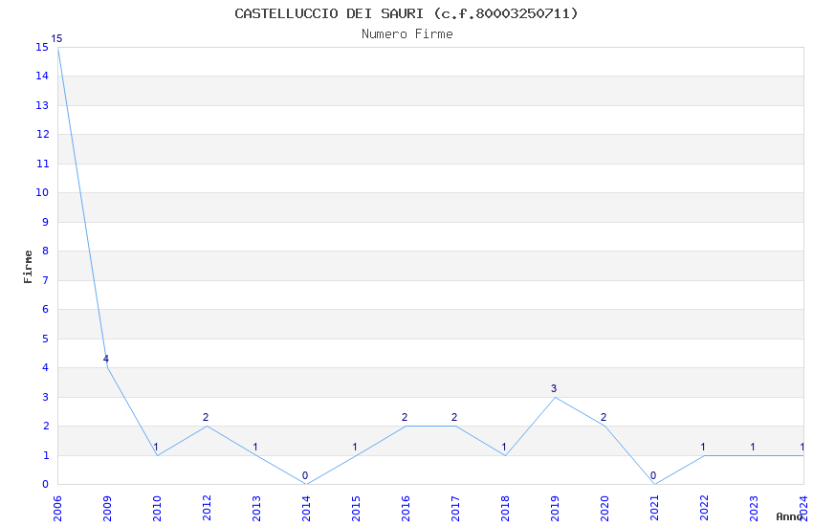The image size is (813, 526).
Task: Select x-axis year label 2019
Action: pyautogui.click(x=556, y=509)
